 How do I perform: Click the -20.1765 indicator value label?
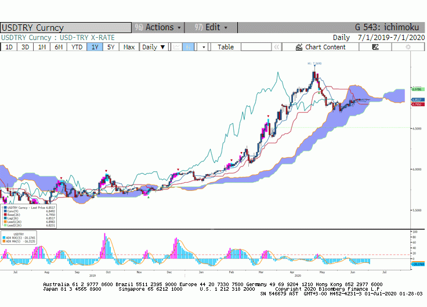[x=418, y=264]
